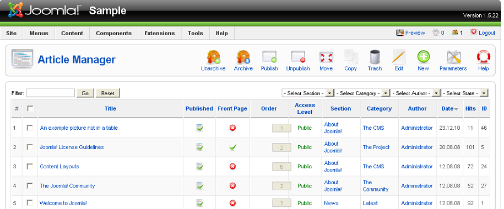The image size is (504, 209).
Task: Toggle published state of The Joomla! Community
Action: tap(199, 186)
